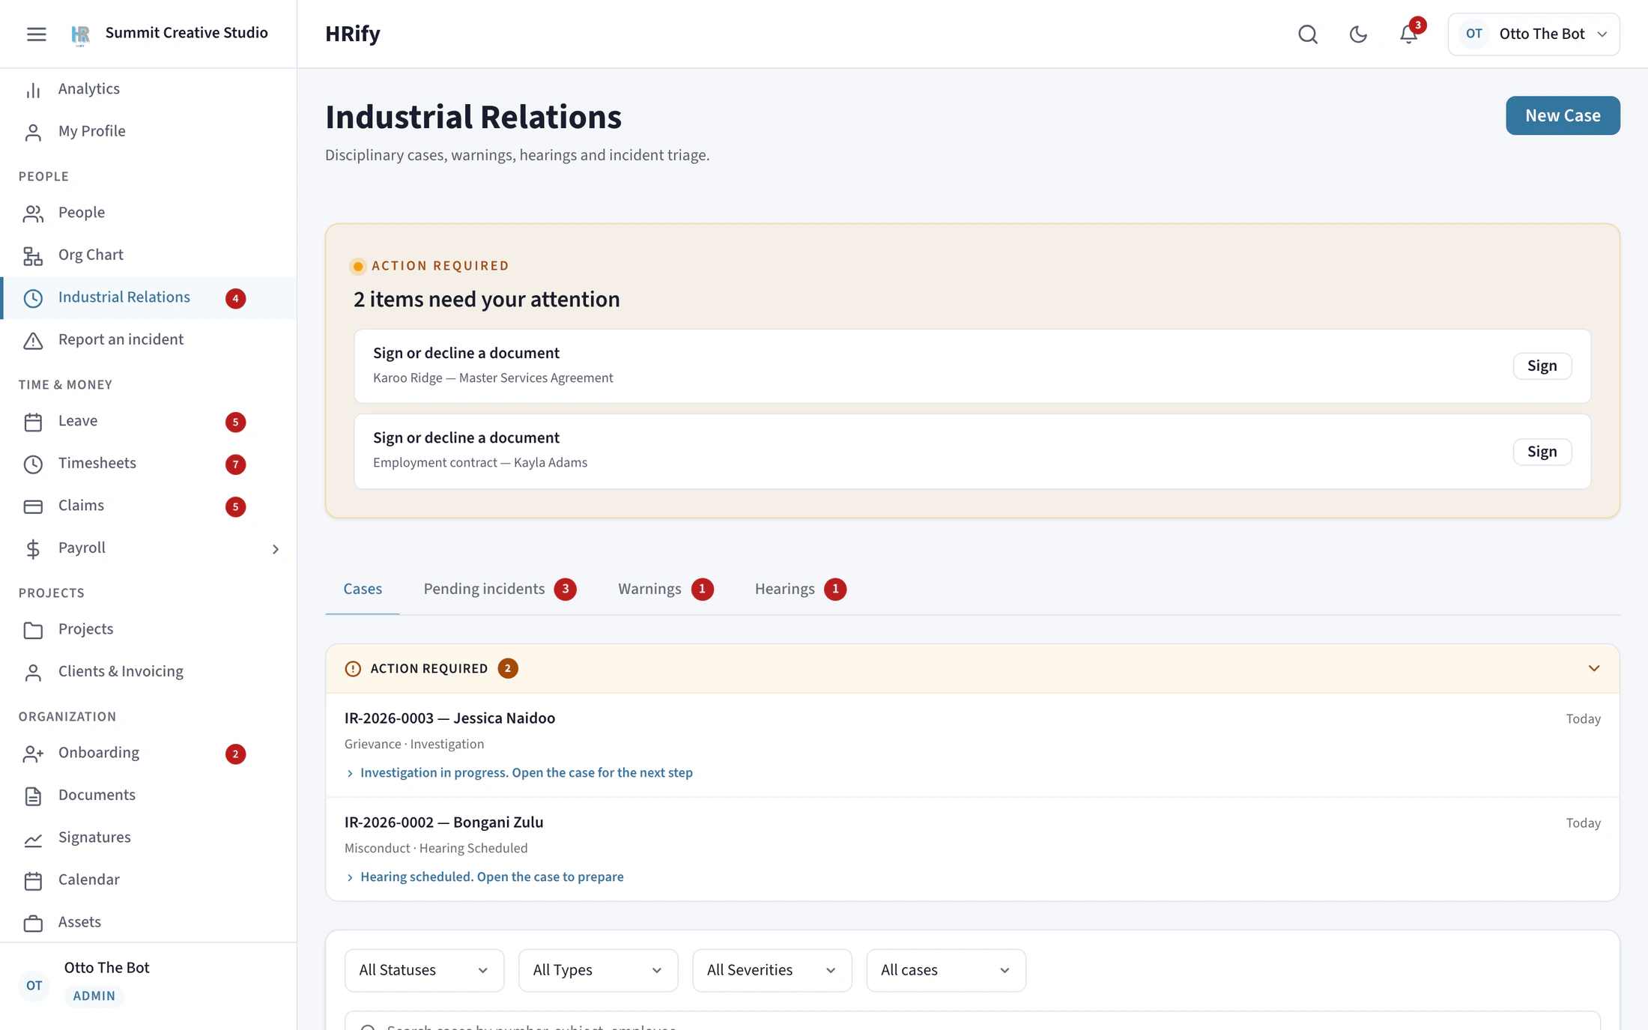The image size is (1648, 1030).
Task: Open the All Severities dropdown
Action: coord(772,970)
